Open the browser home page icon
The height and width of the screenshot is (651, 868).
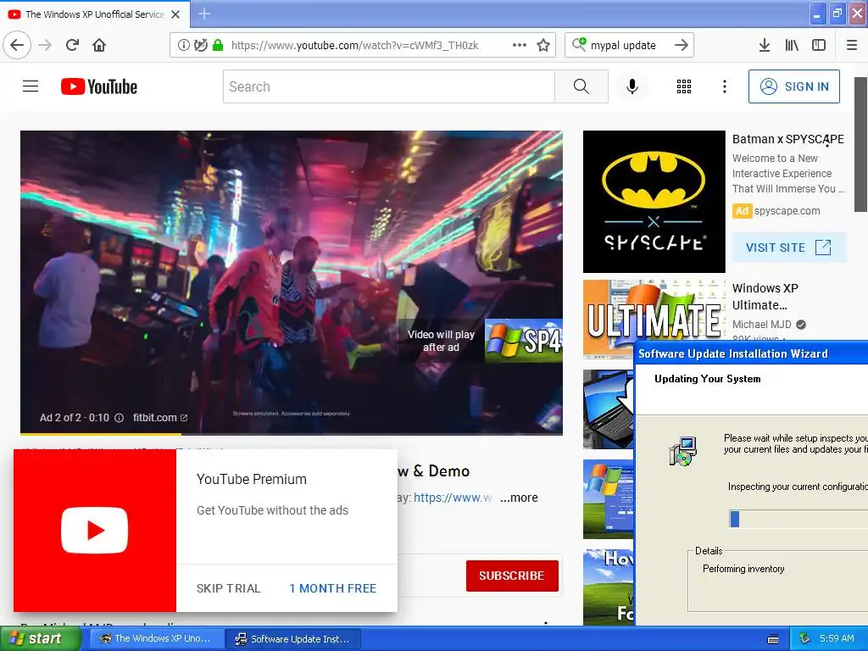tap(99, 45)
